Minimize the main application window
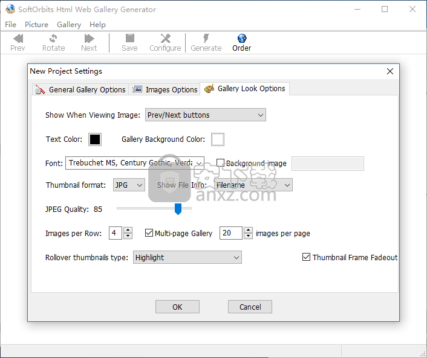 tap(357, 9)
